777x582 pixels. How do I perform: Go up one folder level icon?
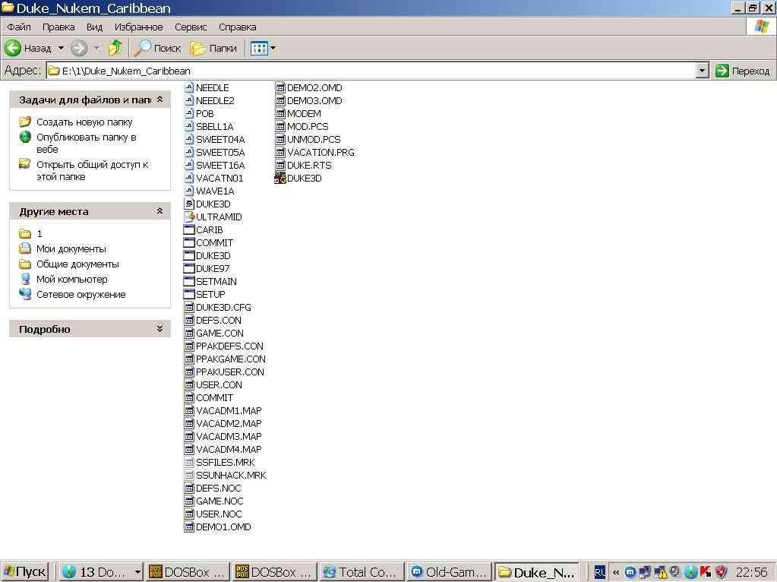(x=115, y=48)
